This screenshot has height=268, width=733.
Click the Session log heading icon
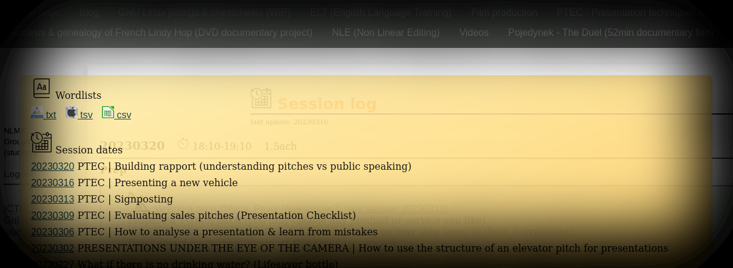[x=261, y=98]
